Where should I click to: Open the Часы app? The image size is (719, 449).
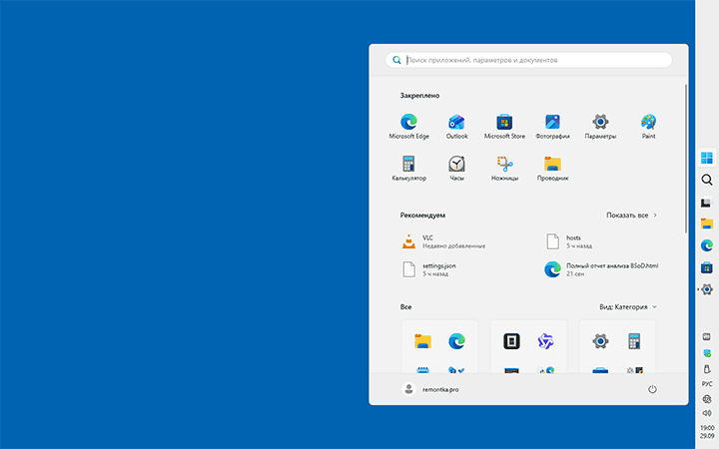456,169
